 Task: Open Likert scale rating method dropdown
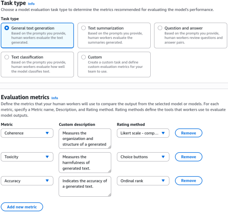pyautogui.click(x=143, y=133)
